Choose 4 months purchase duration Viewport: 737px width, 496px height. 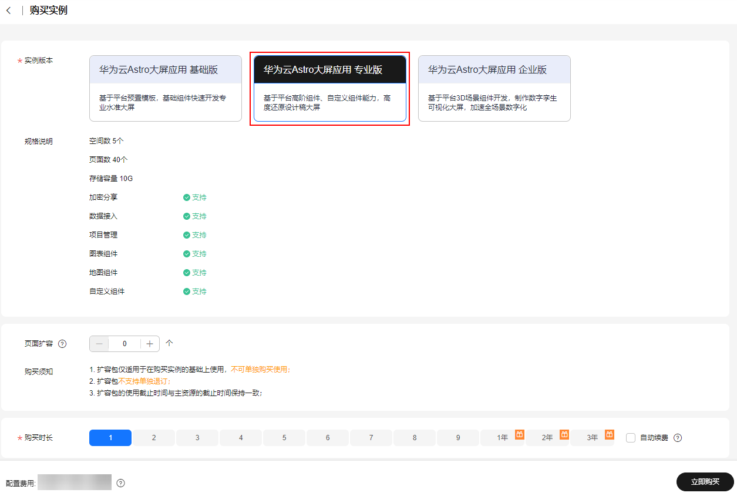[241, 438]
